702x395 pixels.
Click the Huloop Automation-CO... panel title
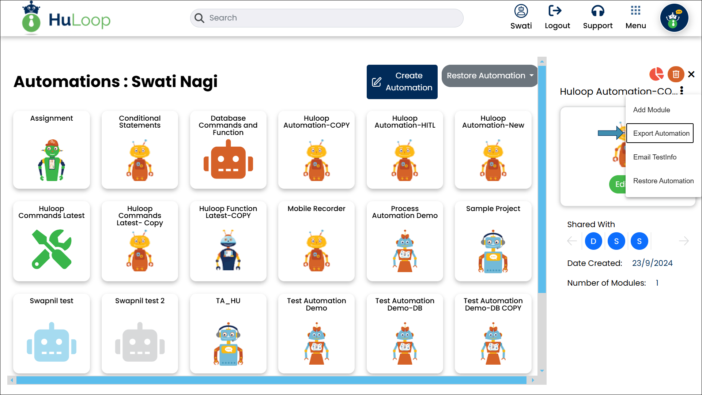619,91
